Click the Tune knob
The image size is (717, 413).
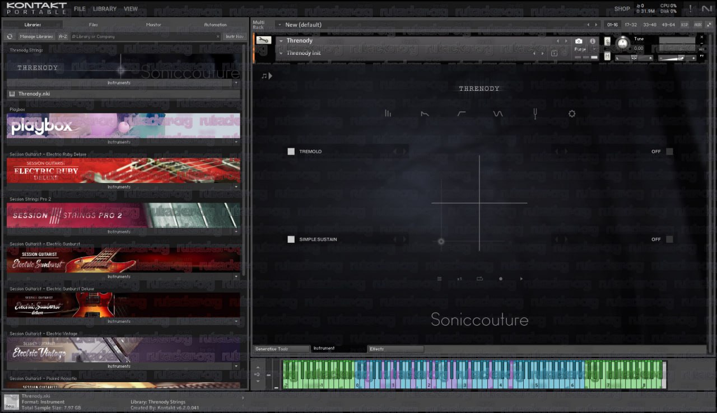(x=622, y=43)
